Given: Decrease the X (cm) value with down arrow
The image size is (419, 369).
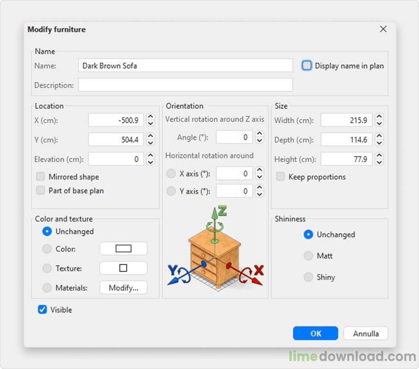Looking at the screenshot, I should click(x=151, y=123).
